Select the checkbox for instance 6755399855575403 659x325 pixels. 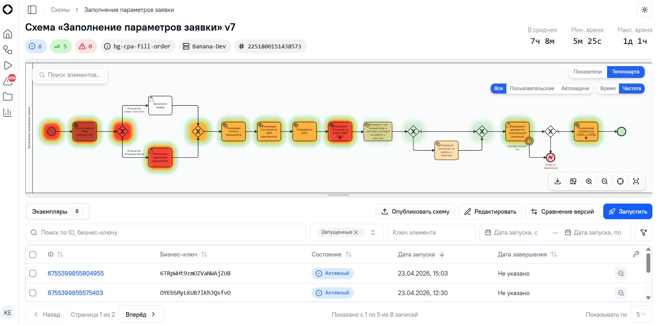[33, 293]
